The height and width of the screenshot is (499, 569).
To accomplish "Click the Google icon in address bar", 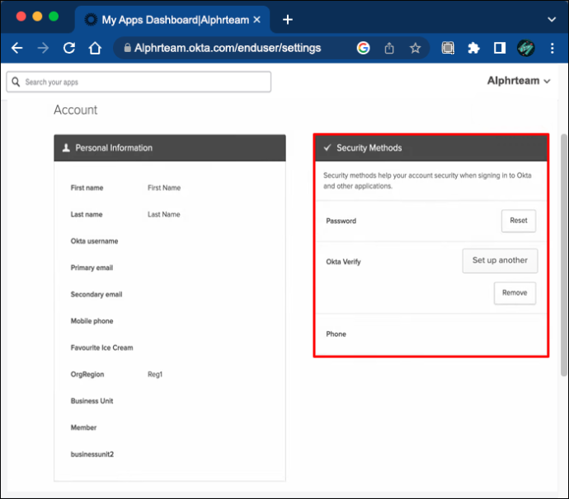I will [x=363, y=48].
